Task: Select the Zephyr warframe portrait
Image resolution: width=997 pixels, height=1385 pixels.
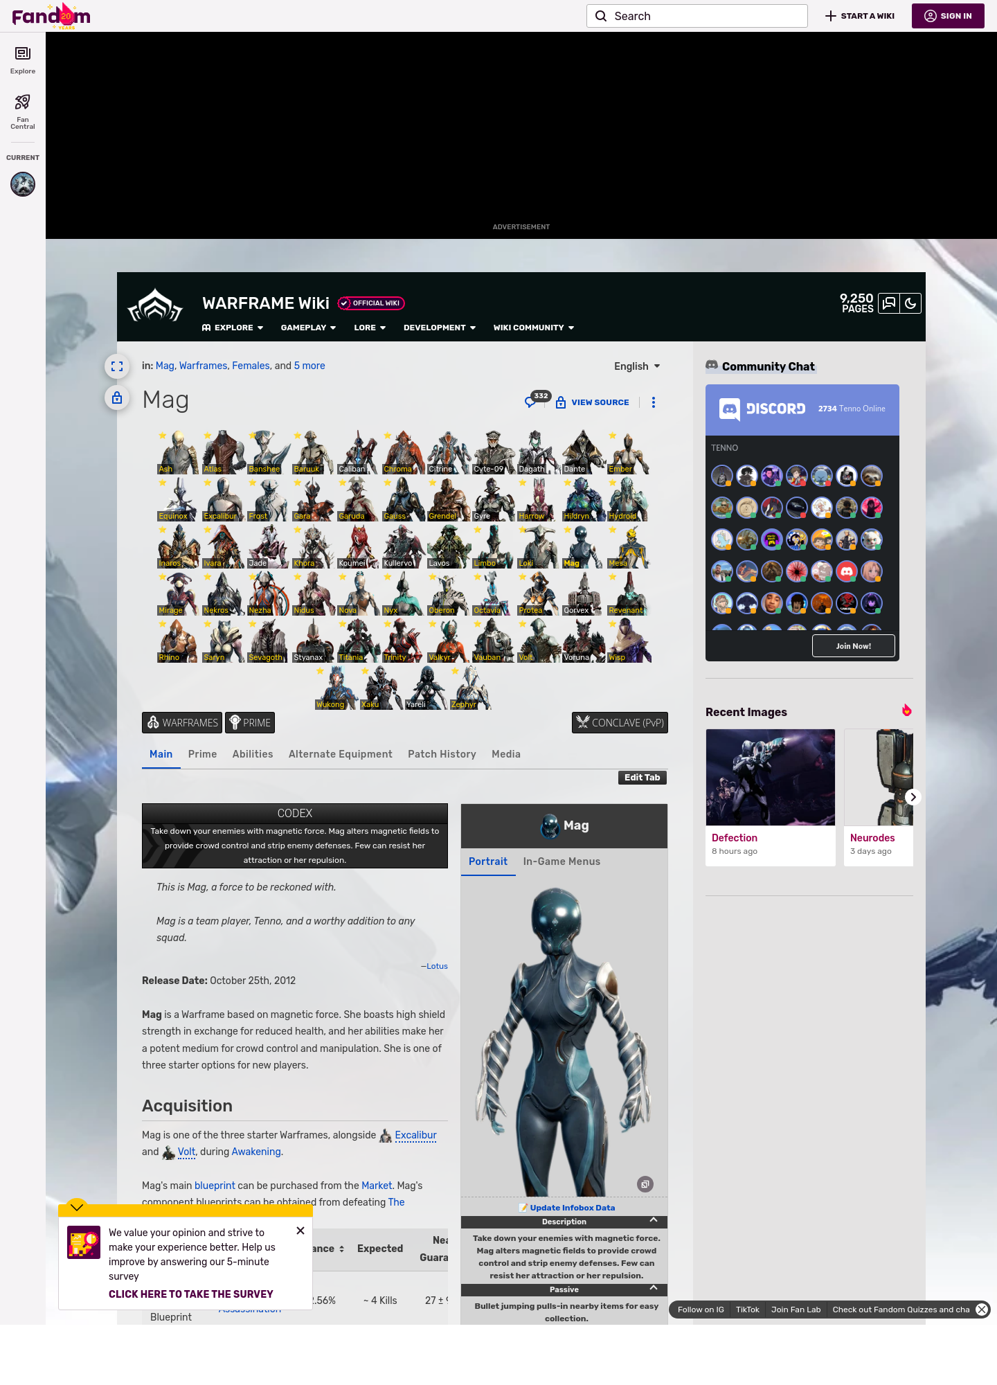Action: 471,687
